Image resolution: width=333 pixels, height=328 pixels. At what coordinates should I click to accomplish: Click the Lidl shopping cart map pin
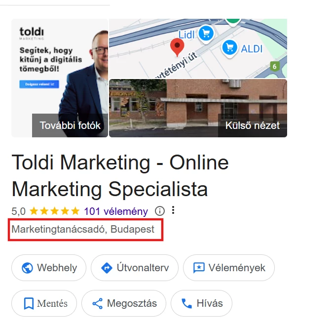(206, 34)
